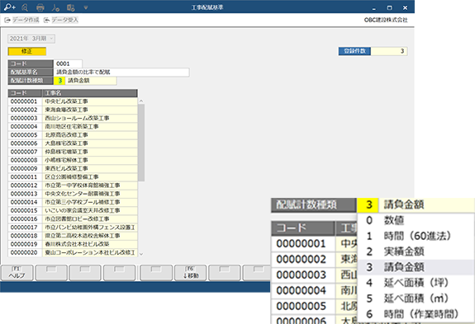Screen dimensions: 475x324
Task: Select row 西山ショールーム改築工事
Action: (73, 118)
